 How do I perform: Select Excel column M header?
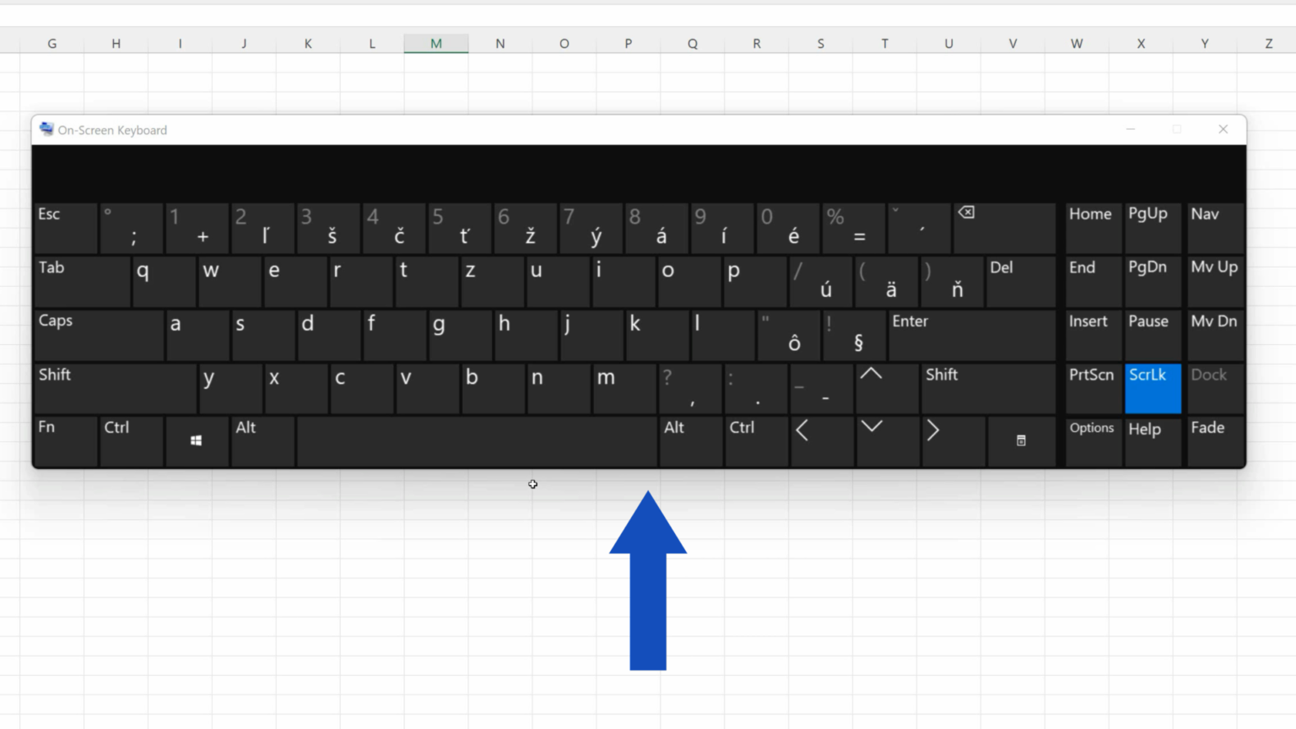[435, 43]
